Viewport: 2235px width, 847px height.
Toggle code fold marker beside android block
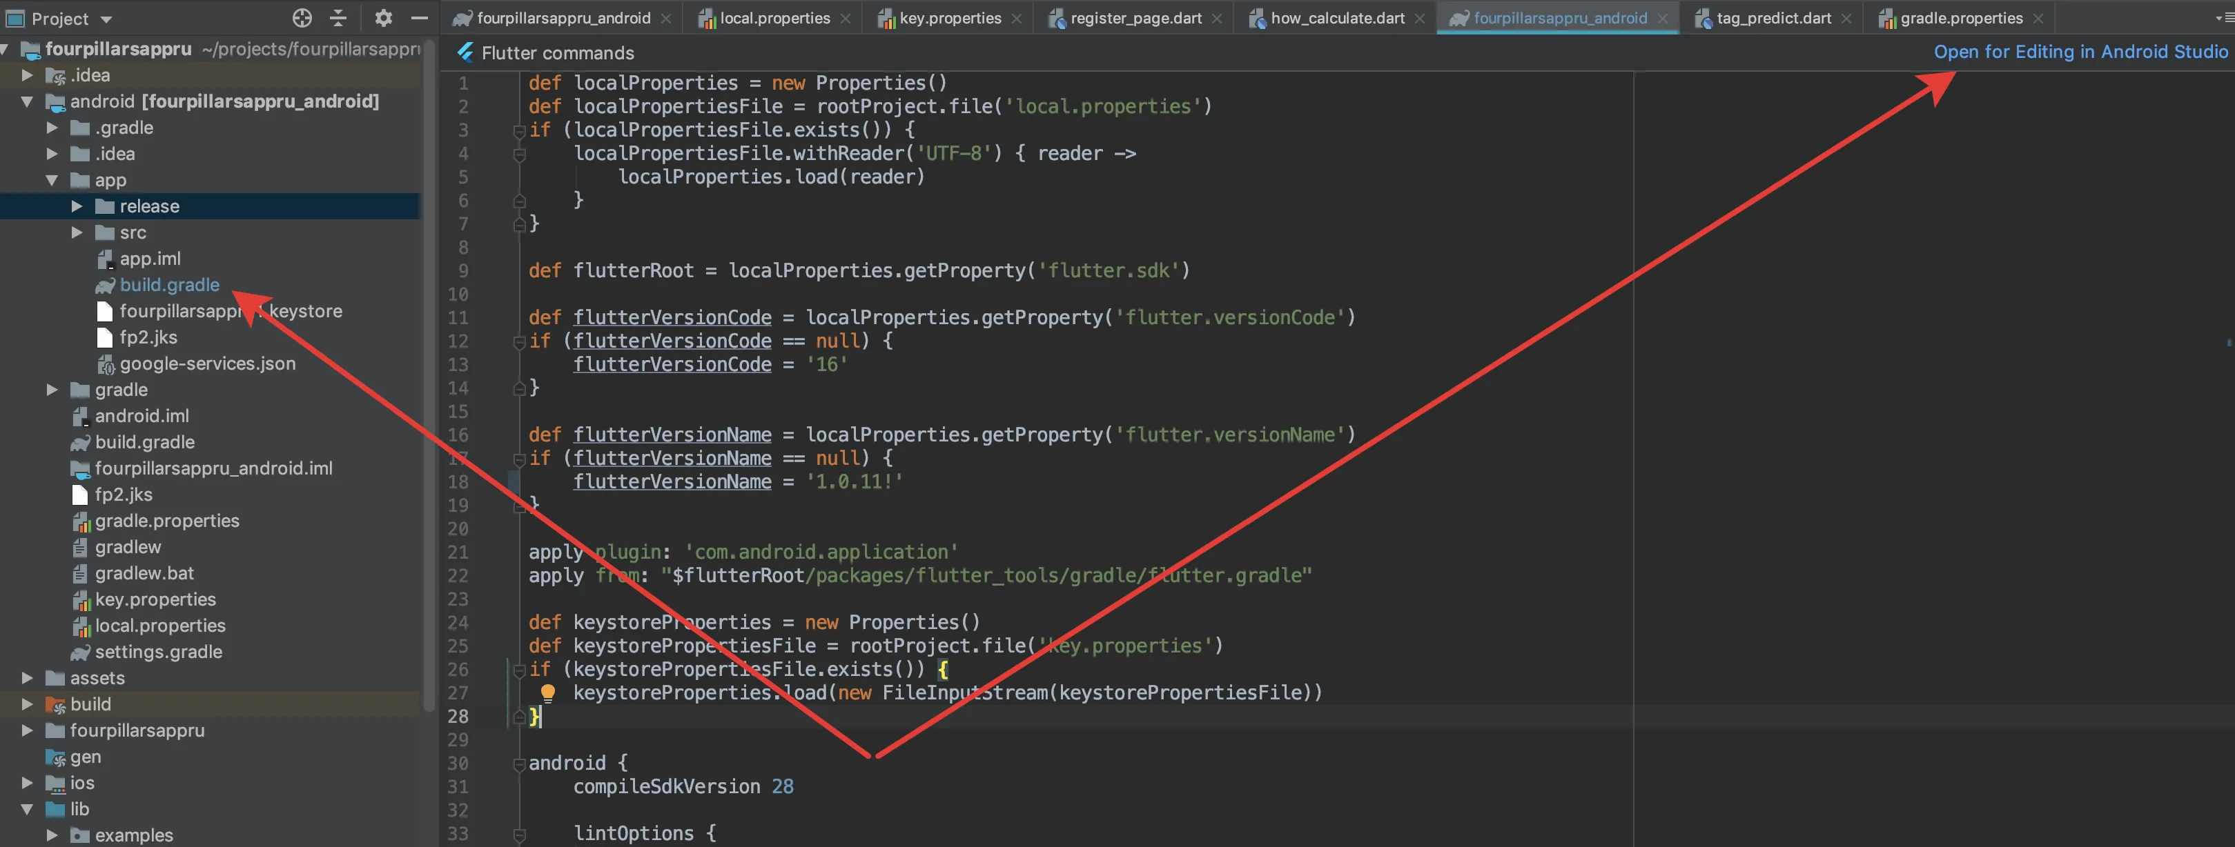520,764
